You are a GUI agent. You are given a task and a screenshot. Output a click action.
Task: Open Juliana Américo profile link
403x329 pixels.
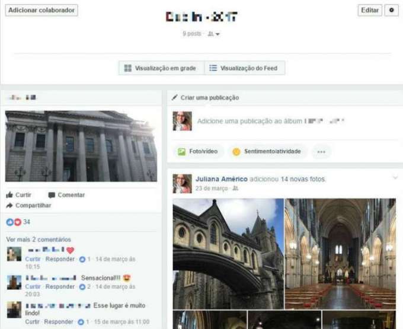tap(221, 179)
